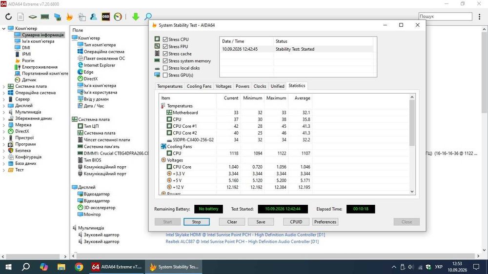Expand the Мультимедіа tree node
The width and height of the screenshot is (488, 274).
coord(4,112)
